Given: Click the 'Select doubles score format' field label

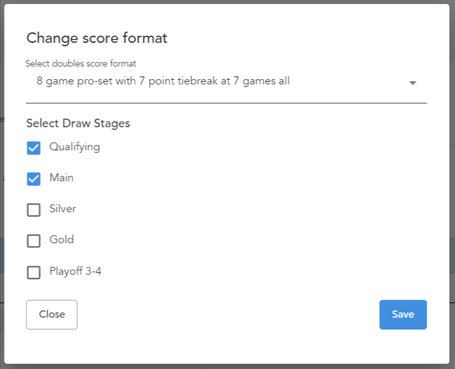Looking at the screenshot, I should pyautogui.click(x=80, y=64).
